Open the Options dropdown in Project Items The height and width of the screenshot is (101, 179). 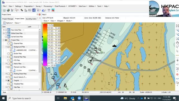(x=8, y=23)
